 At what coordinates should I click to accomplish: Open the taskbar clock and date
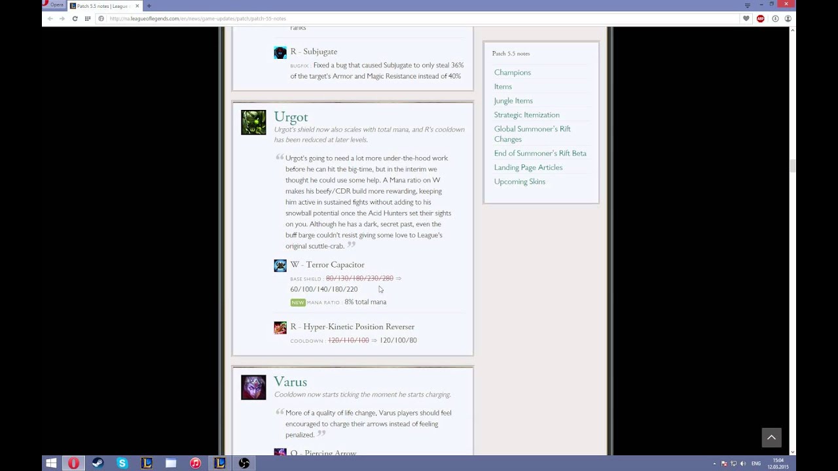pyautogui.click(x=778, y=464)
